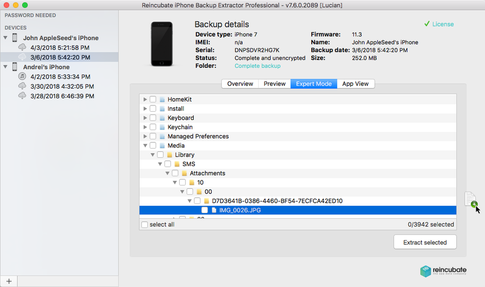Check the Keychain checkbox

point(153,127)
